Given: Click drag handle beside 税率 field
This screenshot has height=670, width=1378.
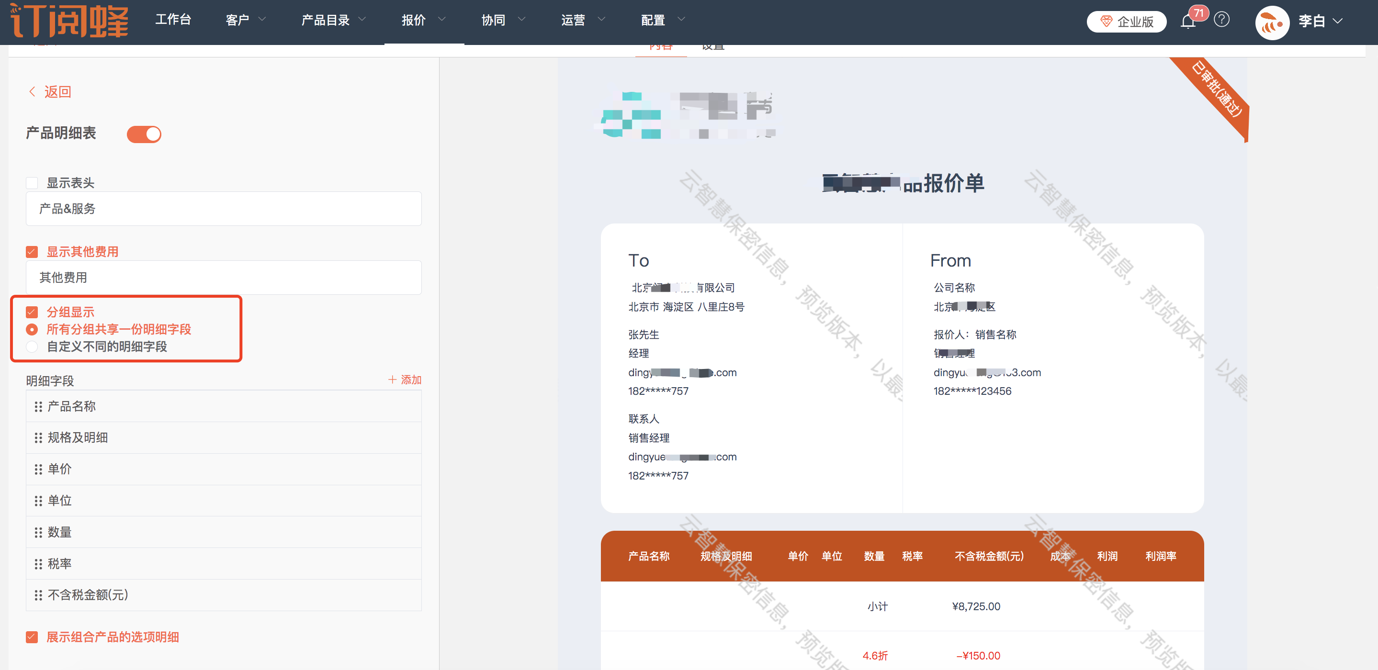Looking at the screenshot, I should pos(38,564).
